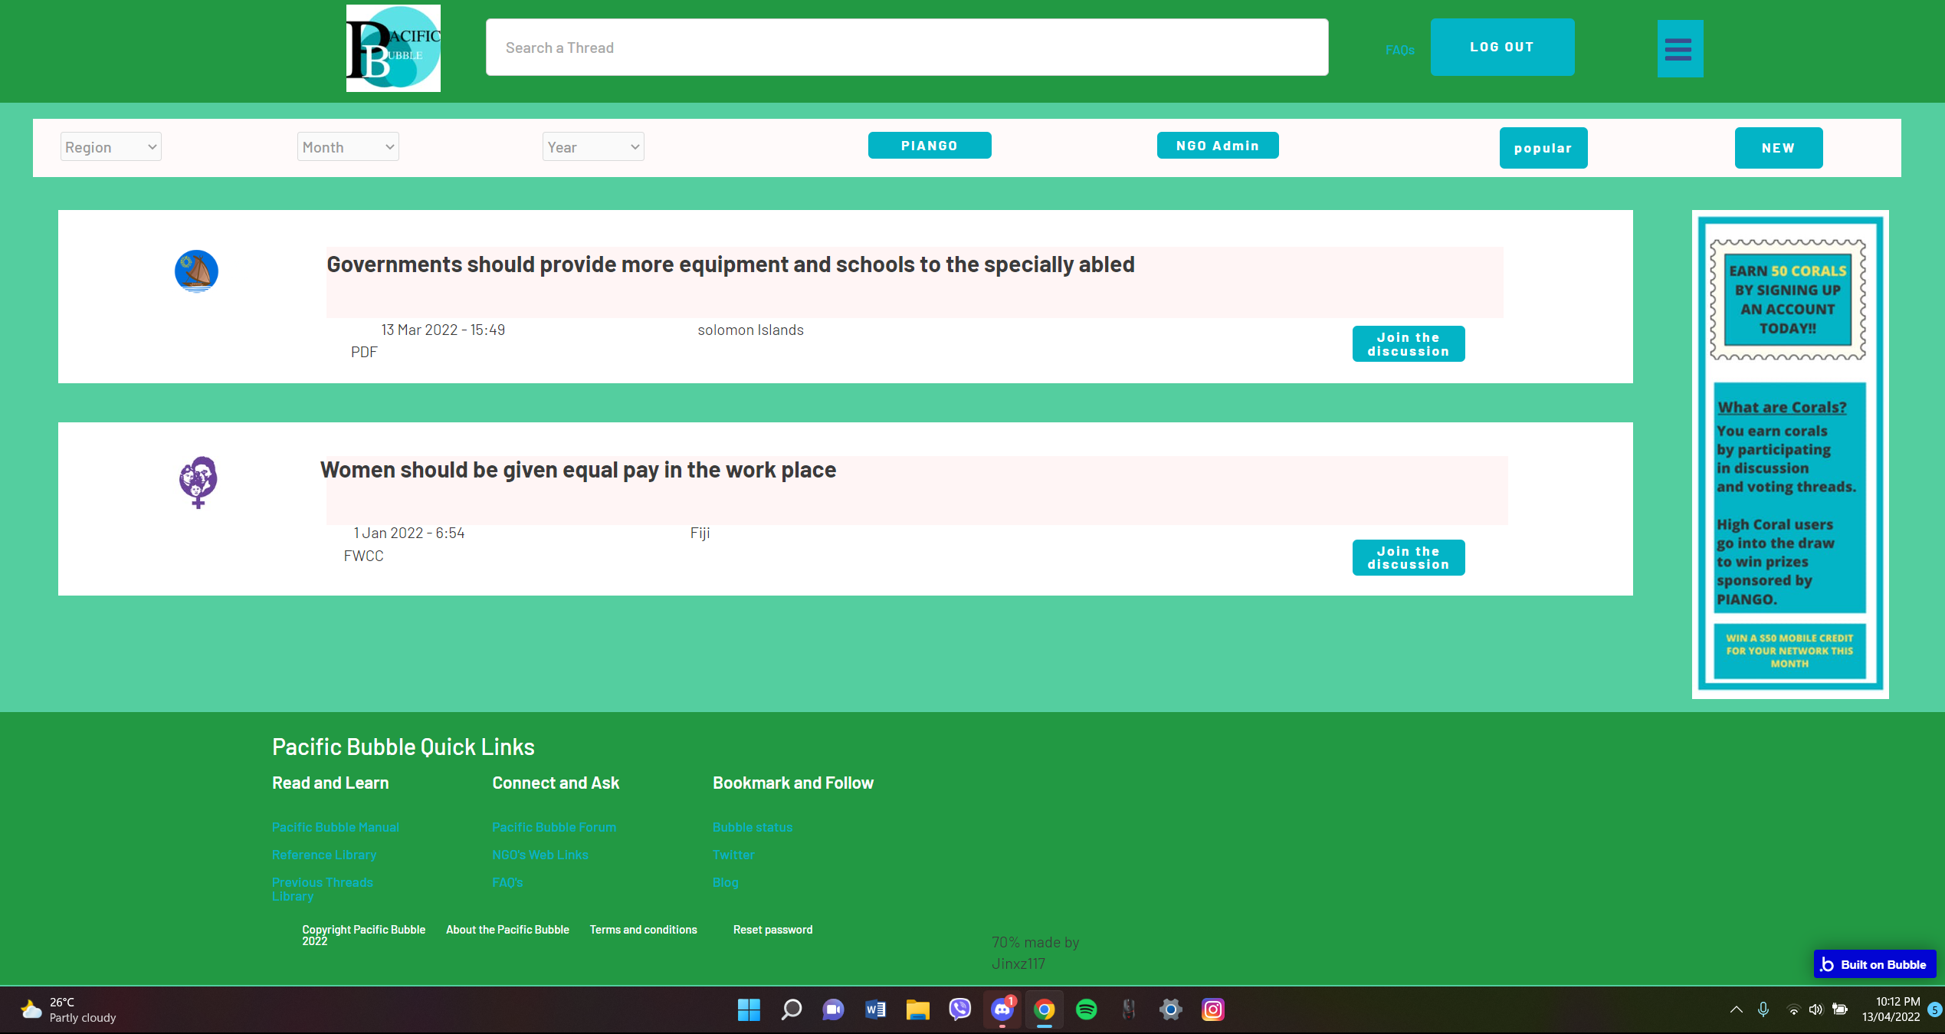Click the purple women's symbol avatar
This screenshot has width=1945, height=1034.
198,482
